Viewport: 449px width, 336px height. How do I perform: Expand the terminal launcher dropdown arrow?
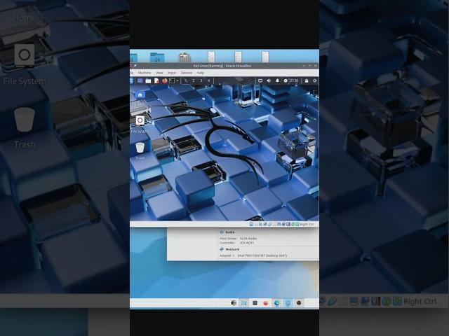(177, 81)
